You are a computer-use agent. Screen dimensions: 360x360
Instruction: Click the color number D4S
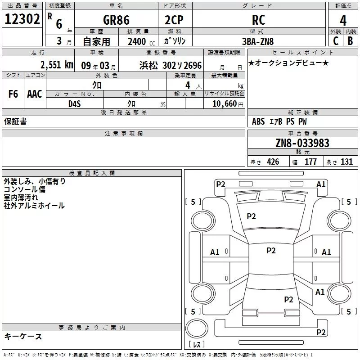74,104
